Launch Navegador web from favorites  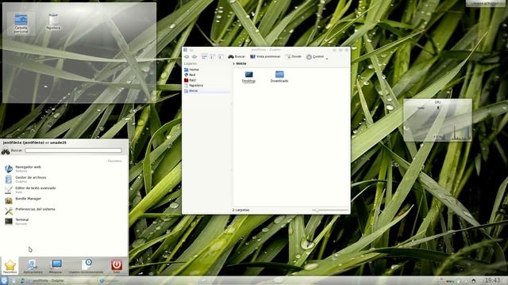click(x=63, y=169)
